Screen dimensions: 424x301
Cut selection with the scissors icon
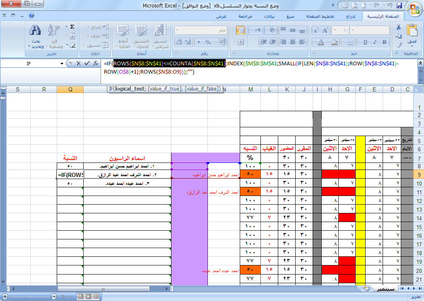[x=398, y=27]
